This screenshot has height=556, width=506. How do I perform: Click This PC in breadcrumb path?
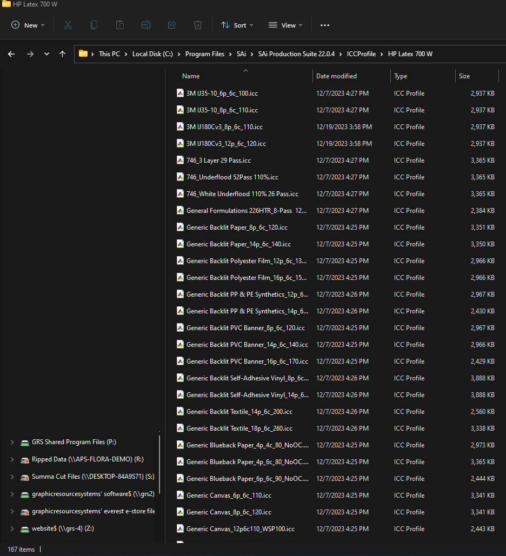[x=109, y=54]
